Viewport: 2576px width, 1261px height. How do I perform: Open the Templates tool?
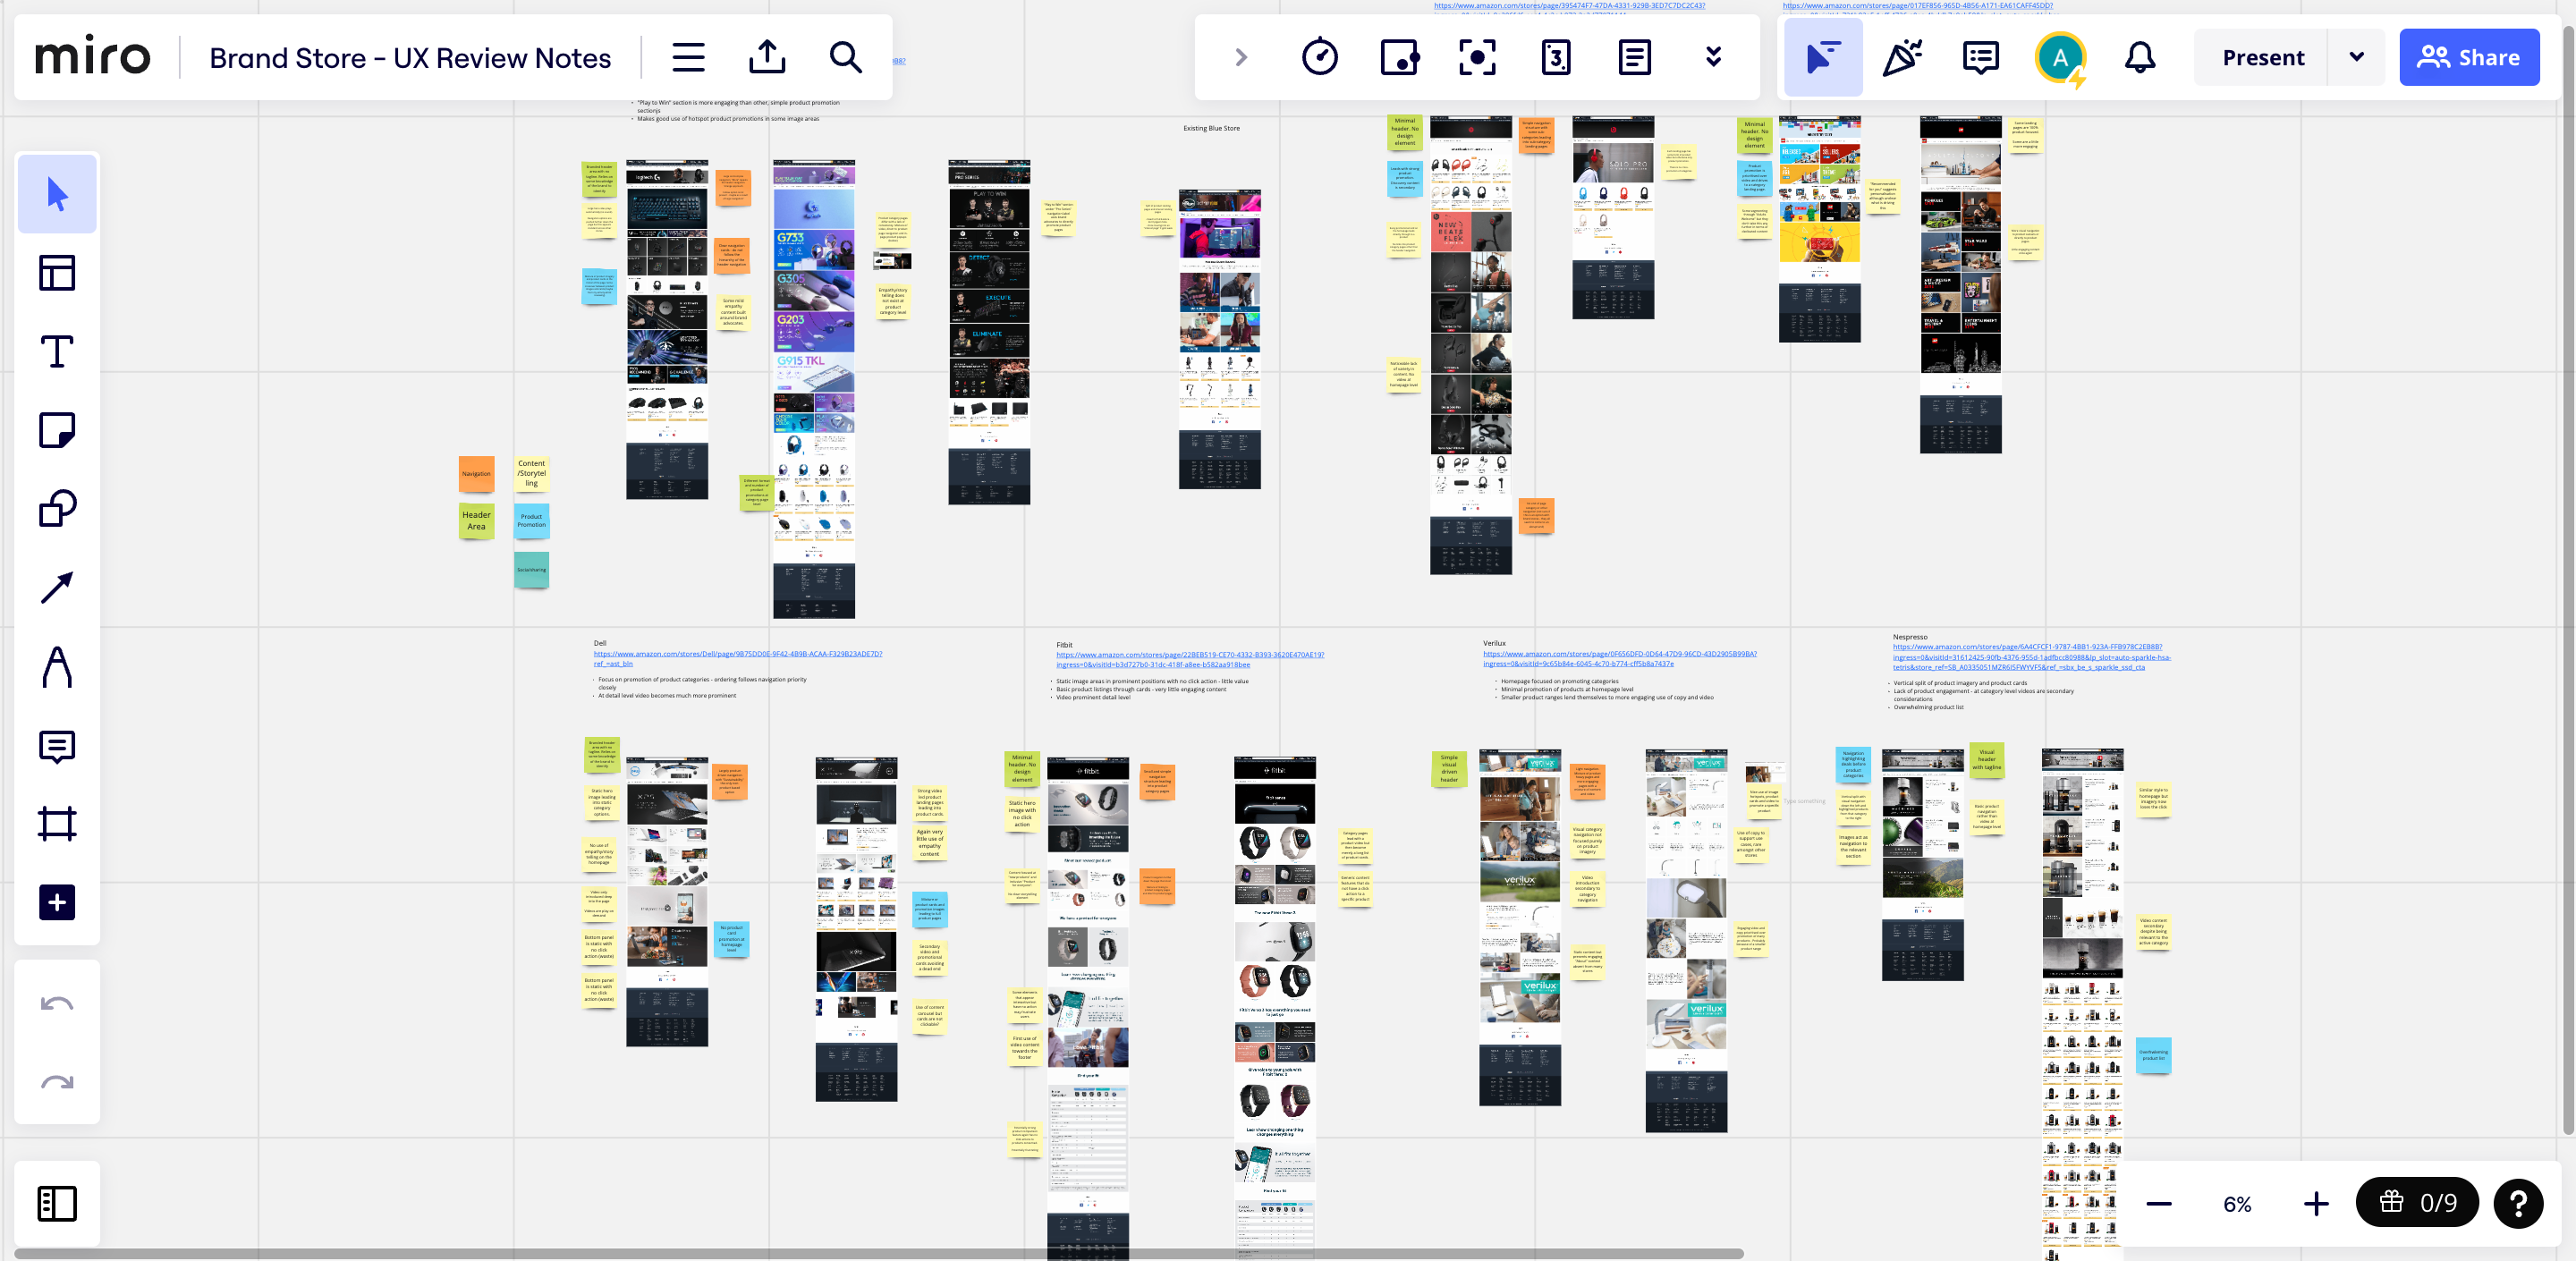click(57, 273)
